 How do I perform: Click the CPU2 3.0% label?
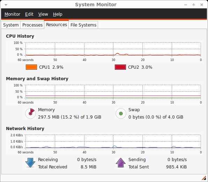pos(140,67)
